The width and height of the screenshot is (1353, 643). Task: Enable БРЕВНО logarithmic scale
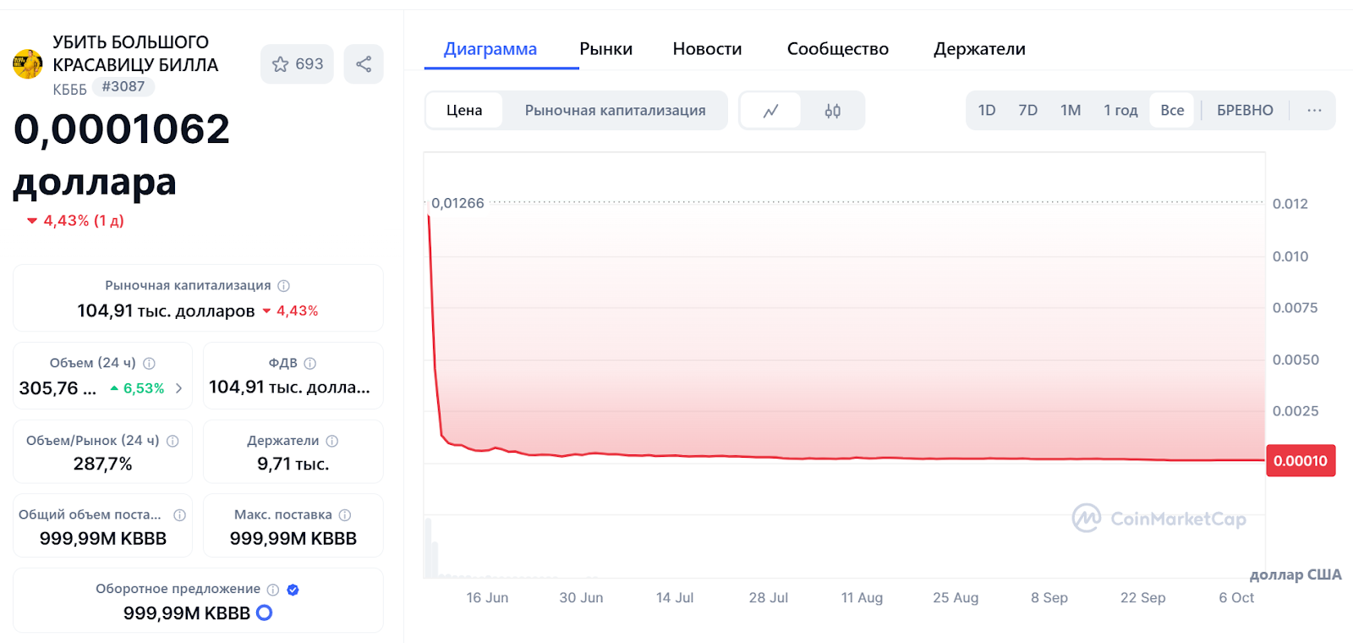1245,111
